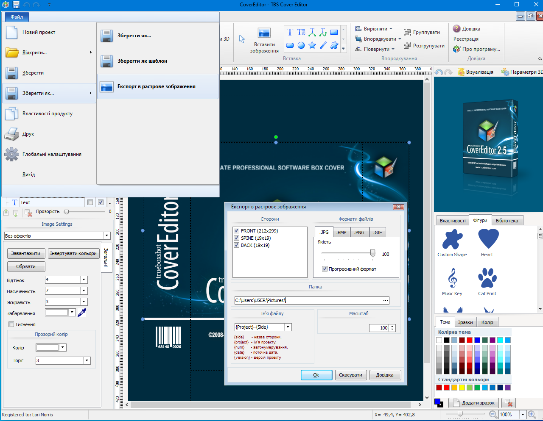This screenshot has height=421, width=543.
Task: Click the Додати зразок button
Action: click(x=474, y=403)
